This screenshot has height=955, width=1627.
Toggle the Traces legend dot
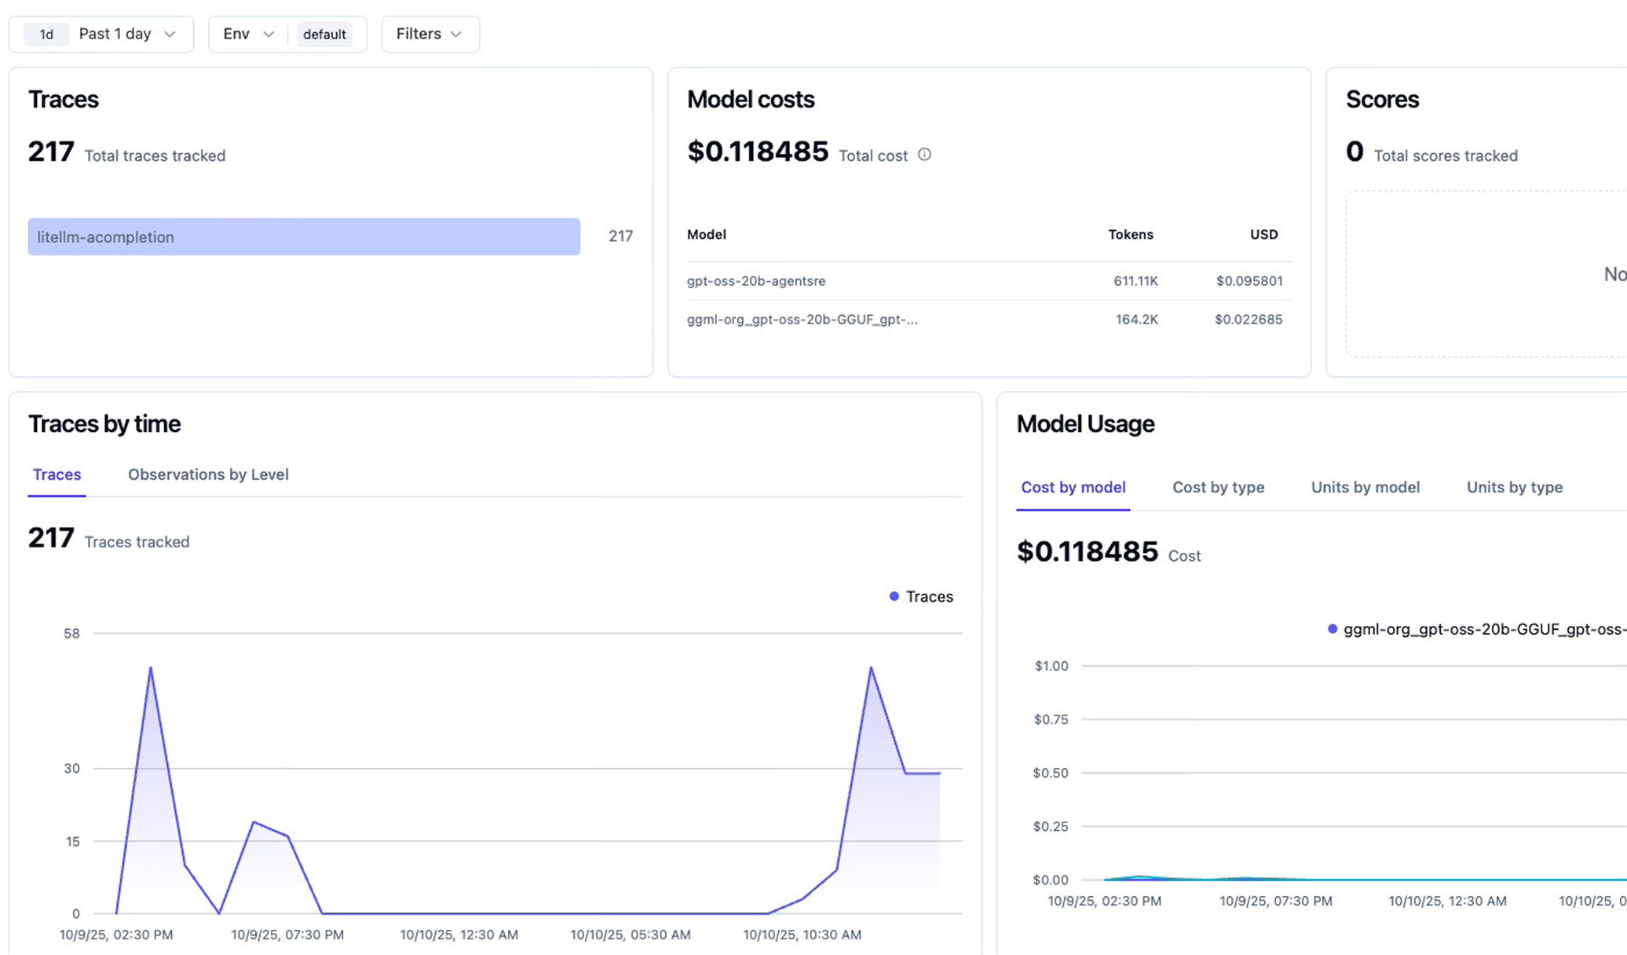[x=894, y=597]
